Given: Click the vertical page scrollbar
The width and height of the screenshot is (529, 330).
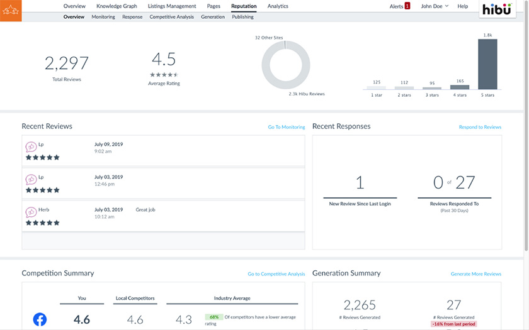Looking at the screenshot, I should (526, 128).
